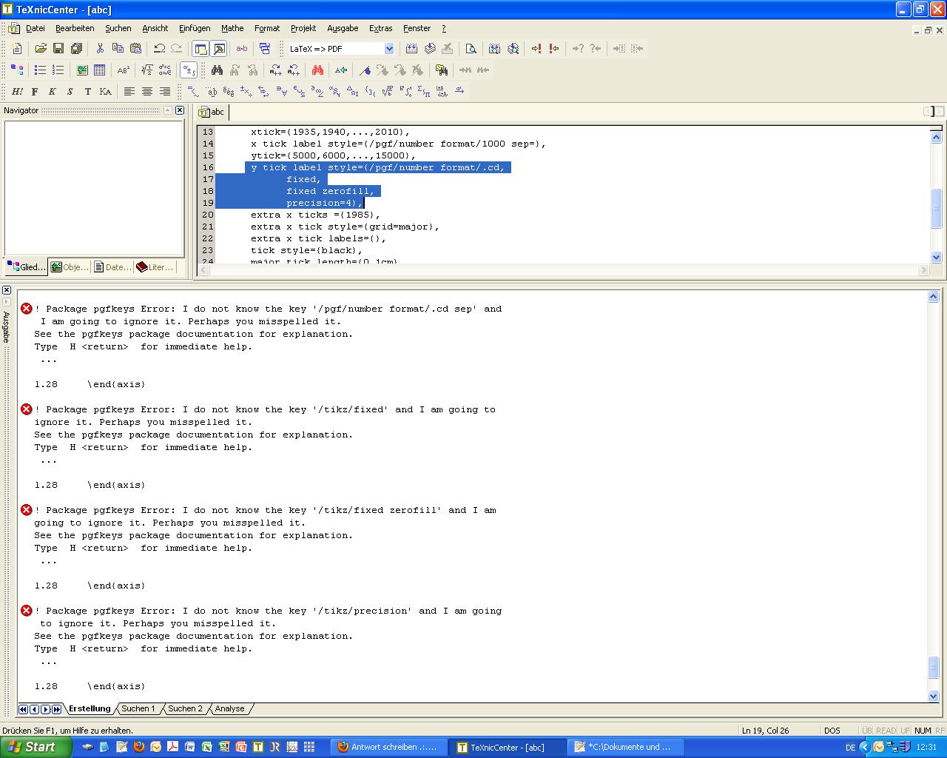This screenshot has height=758, width=947.
Task: Jump to previous error
Action: 553,49
